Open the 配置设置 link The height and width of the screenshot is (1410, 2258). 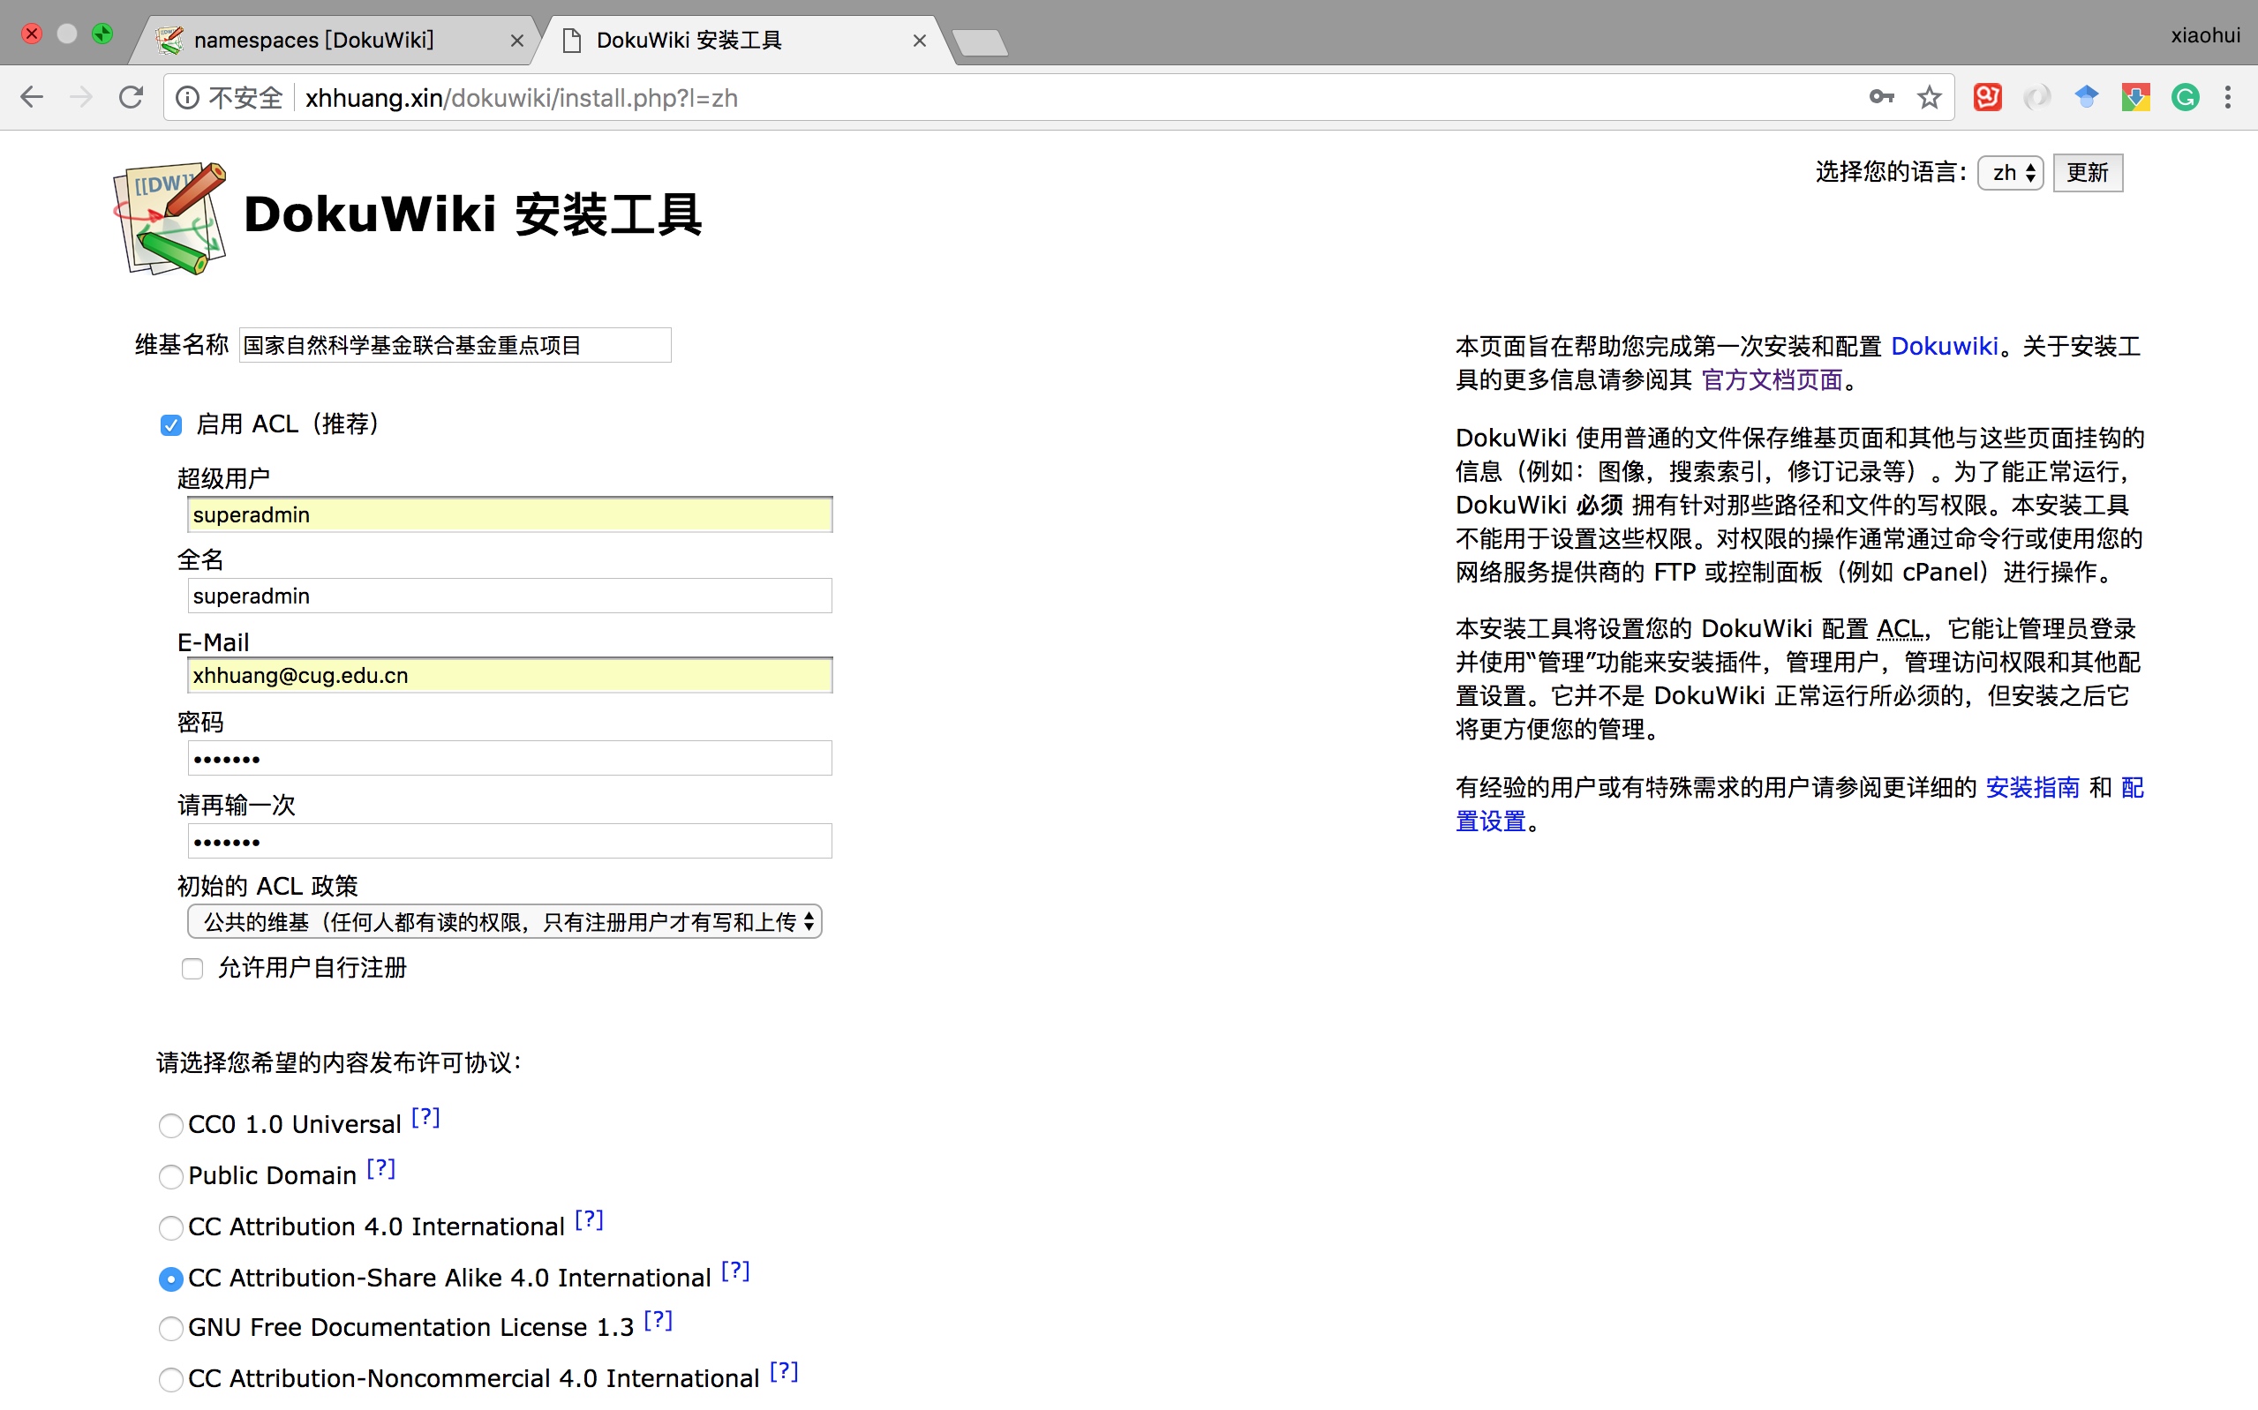point(1490,821)
